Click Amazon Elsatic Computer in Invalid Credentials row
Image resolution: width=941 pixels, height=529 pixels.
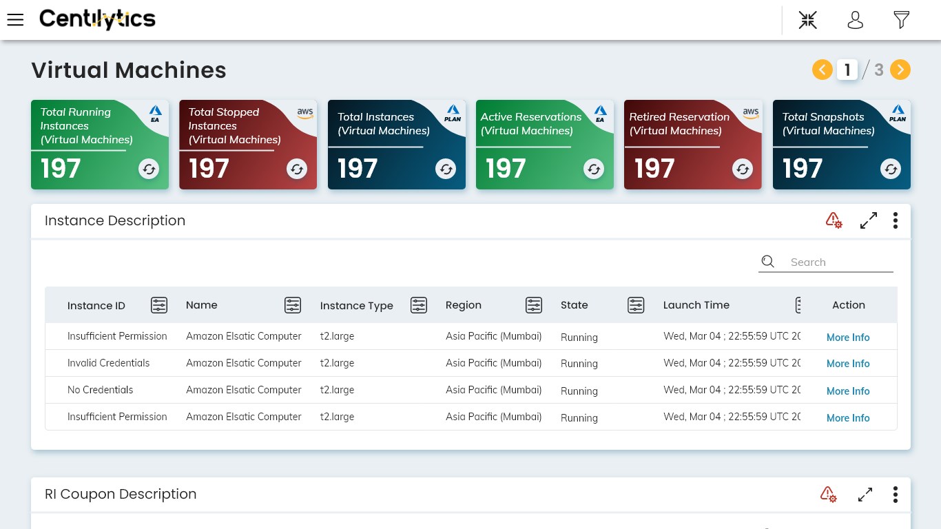coord(244,363)
